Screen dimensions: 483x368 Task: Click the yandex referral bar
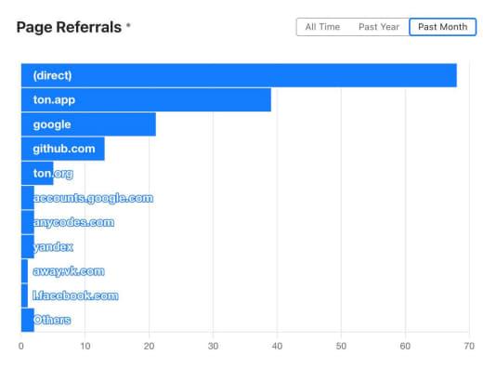click(x=28, y=246)
